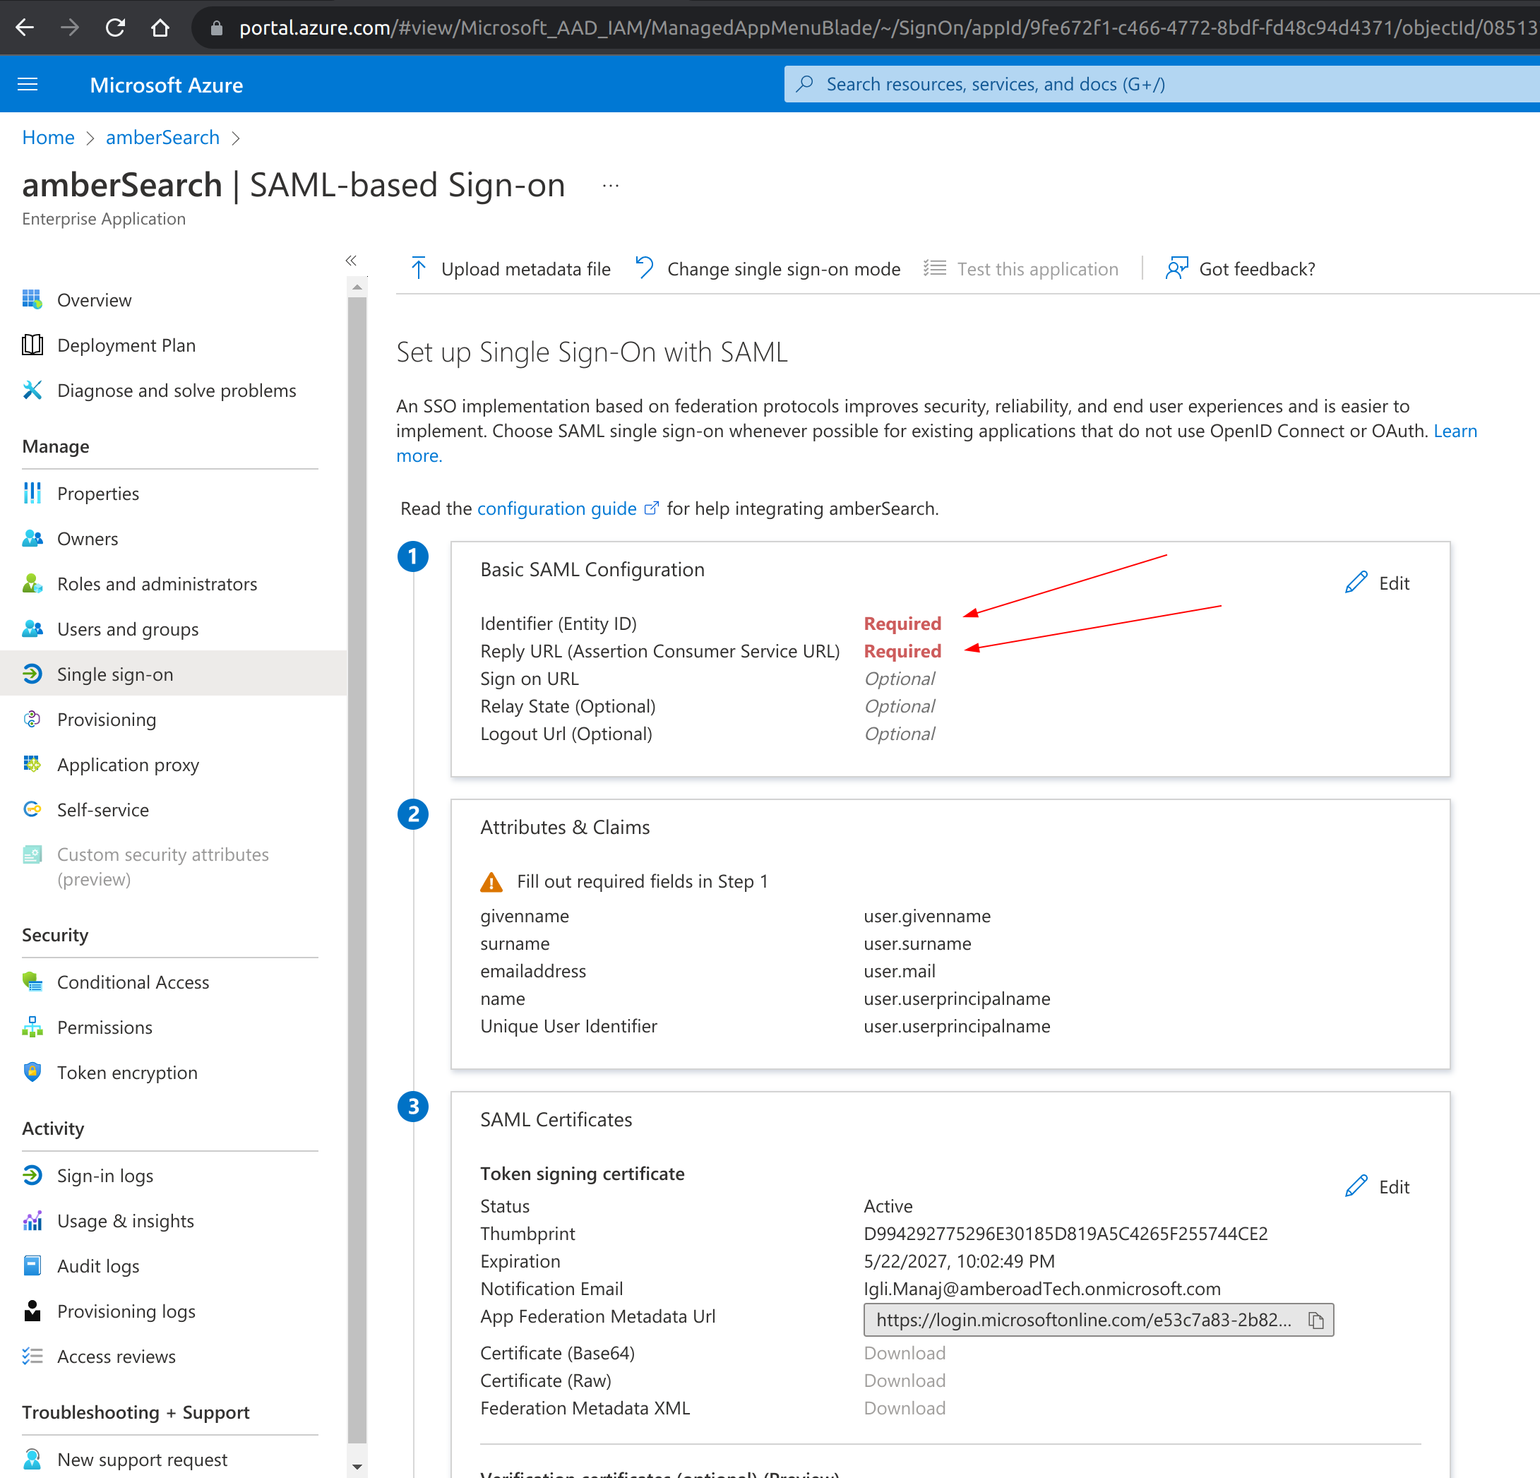
Task: Go to the Home breadcrumb link
Action: tap(48, 138)
